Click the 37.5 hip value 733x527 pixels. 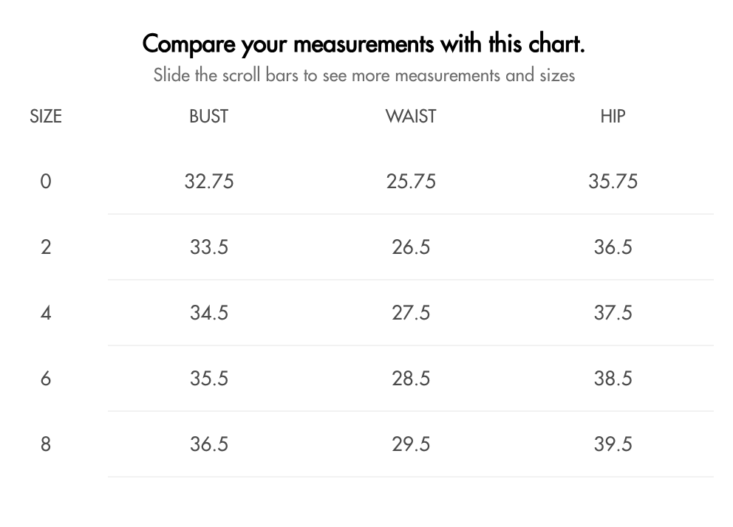[613, 313]
